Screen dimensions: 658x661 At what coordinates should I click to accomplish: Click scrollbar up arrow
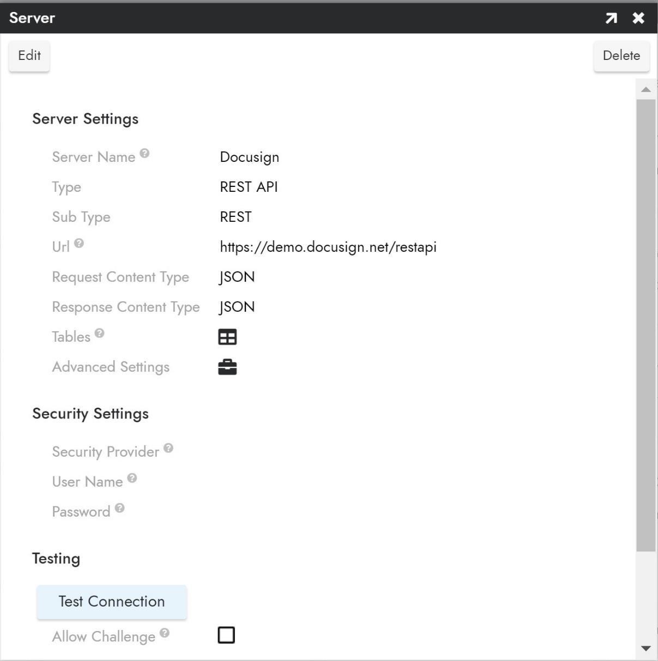646,89
